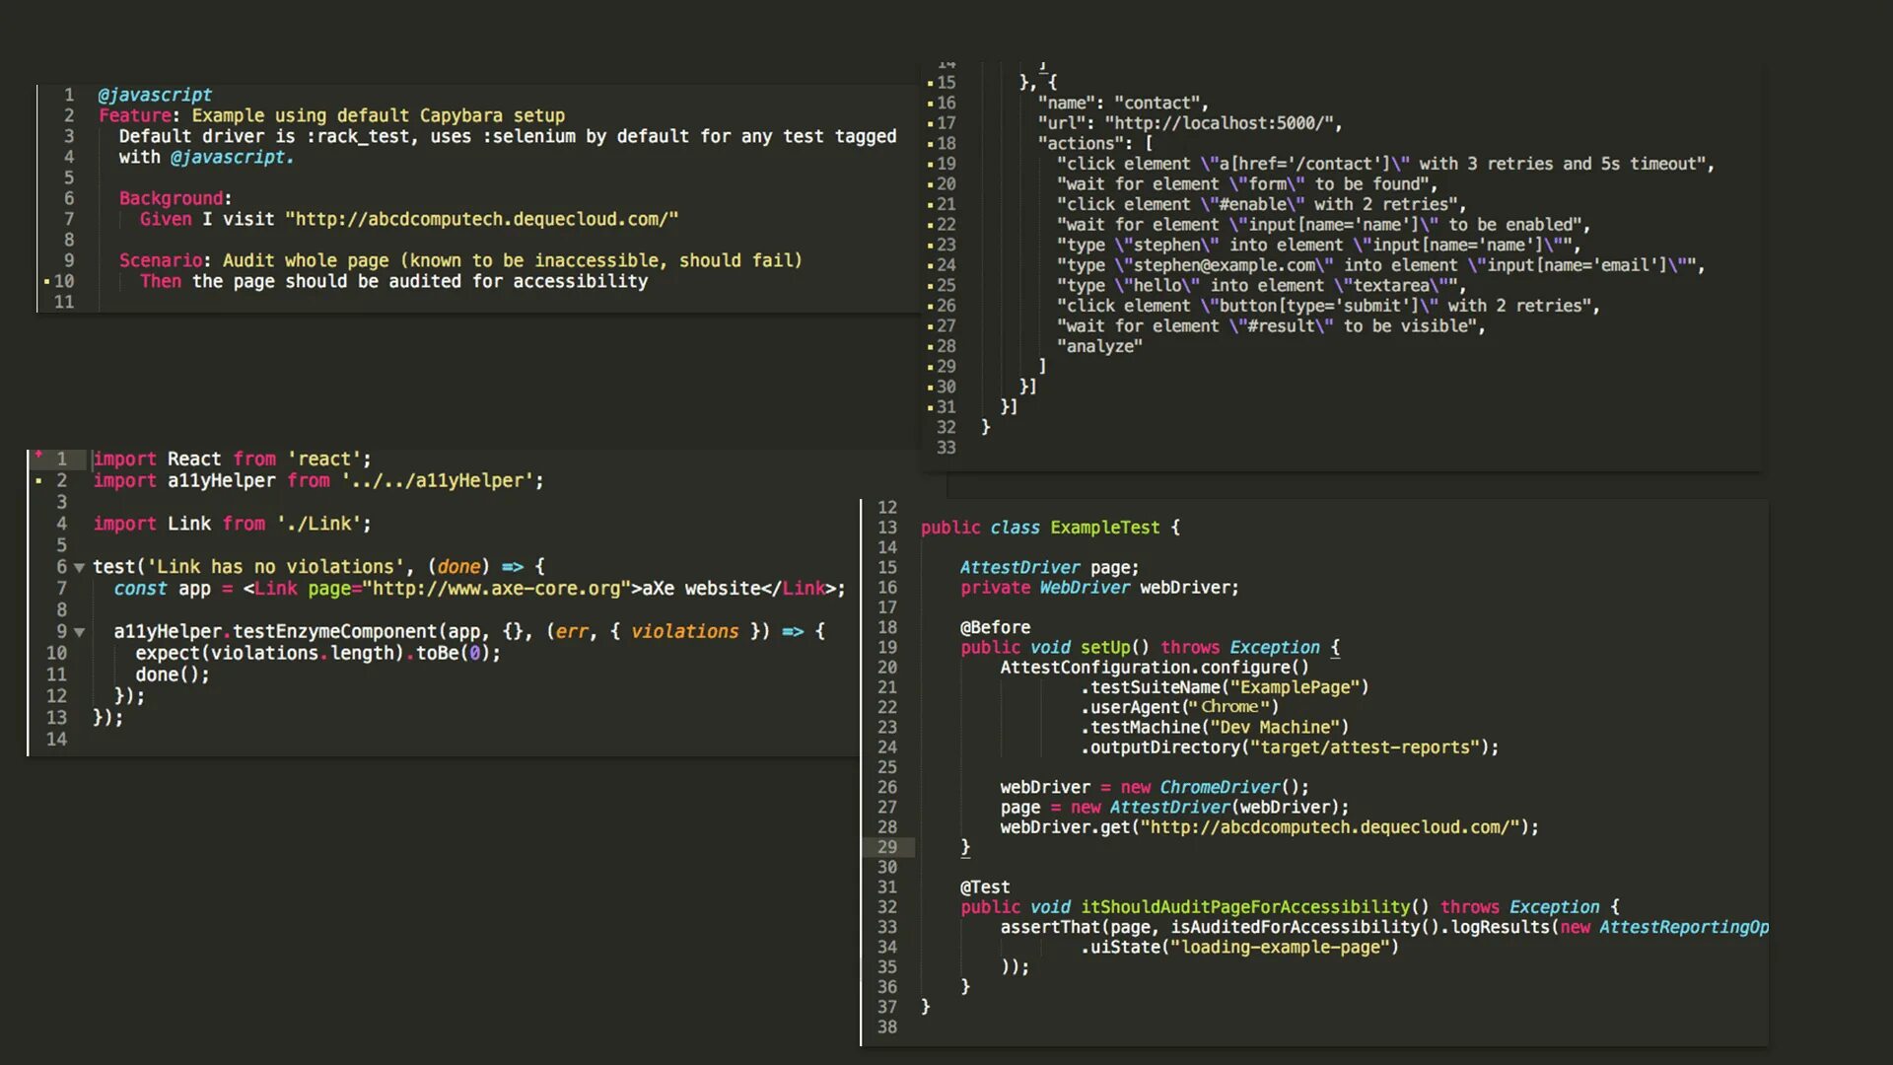The width and height of the screenshot is (1893, 1065).
Task: Click the 'react' import string on line 1
Action: 324,460
